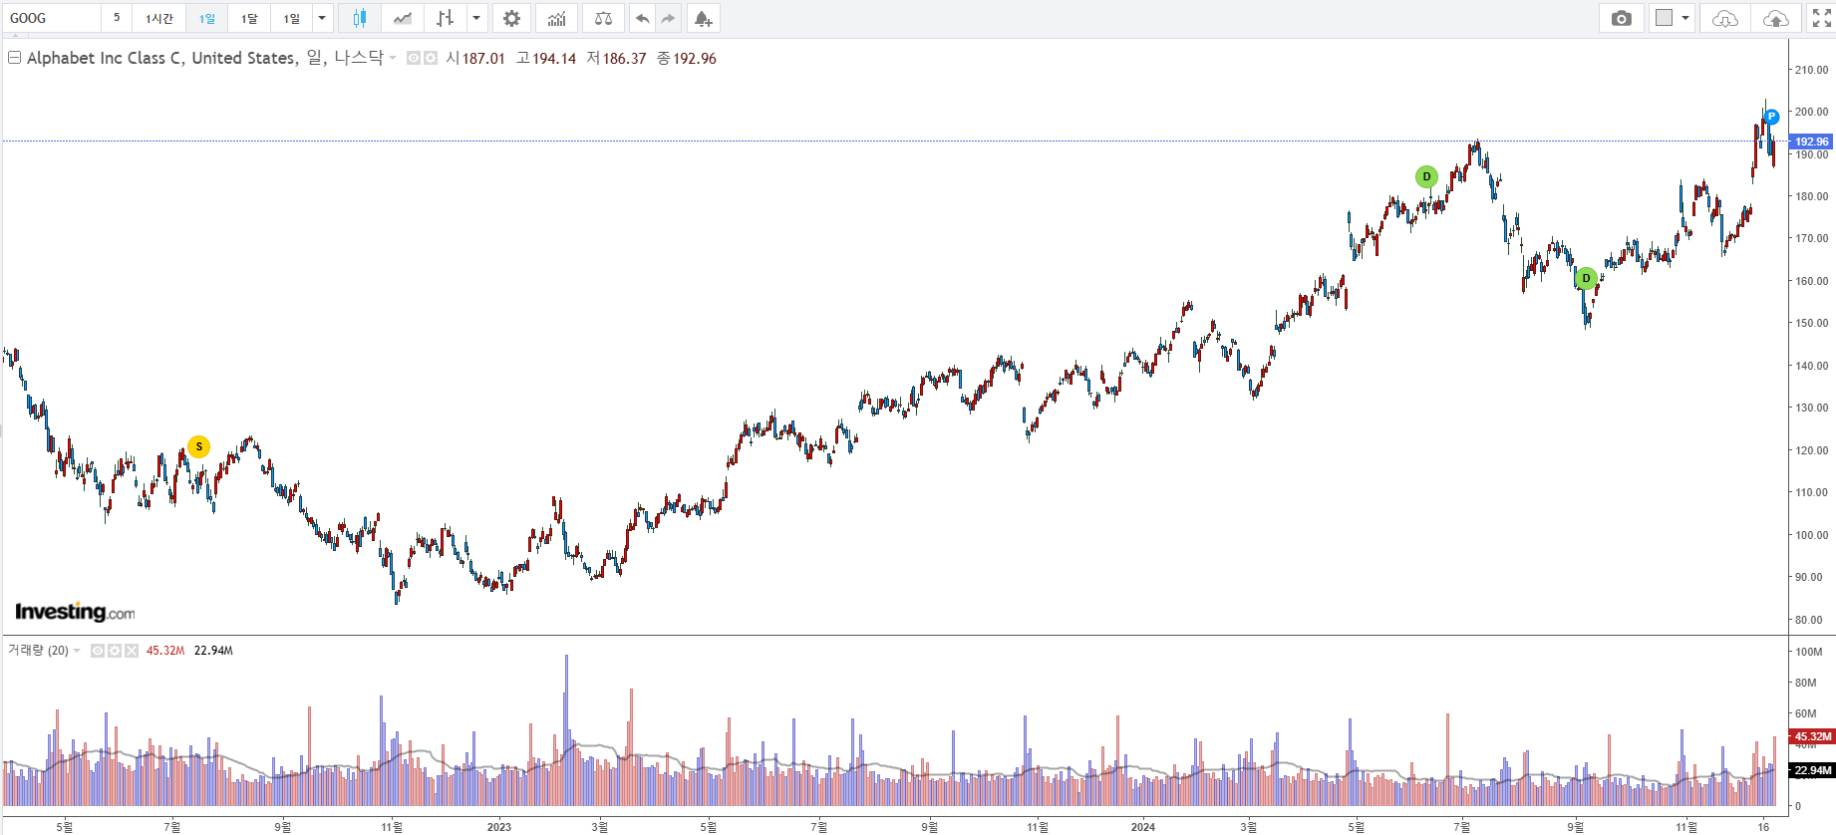Click the green D dividend marker near July 2024
1836x835 pixels.
[1426, 176]
